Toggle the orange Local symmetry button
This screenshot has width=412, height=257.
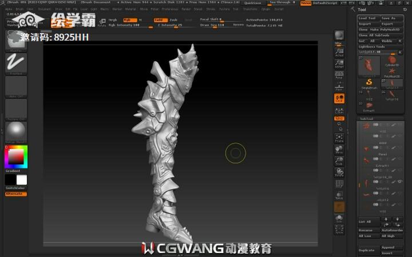click(x=339, y=99)
